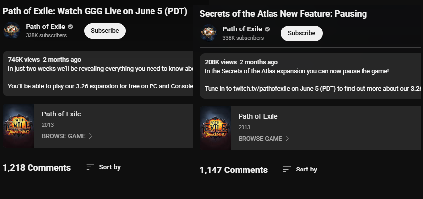This screenshot has height=199, width=423.
Task: Subscribe to Path of Exile on left video
Action: pos(105,31)
